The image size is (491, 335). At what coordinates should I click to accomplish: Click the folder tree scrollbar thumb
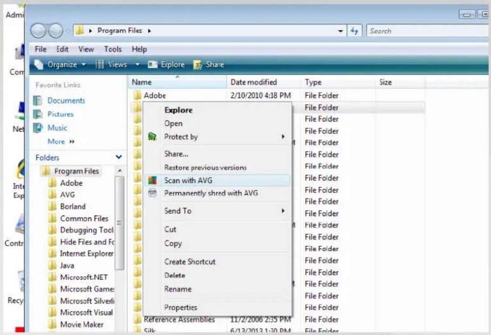(x=119, y=223)
